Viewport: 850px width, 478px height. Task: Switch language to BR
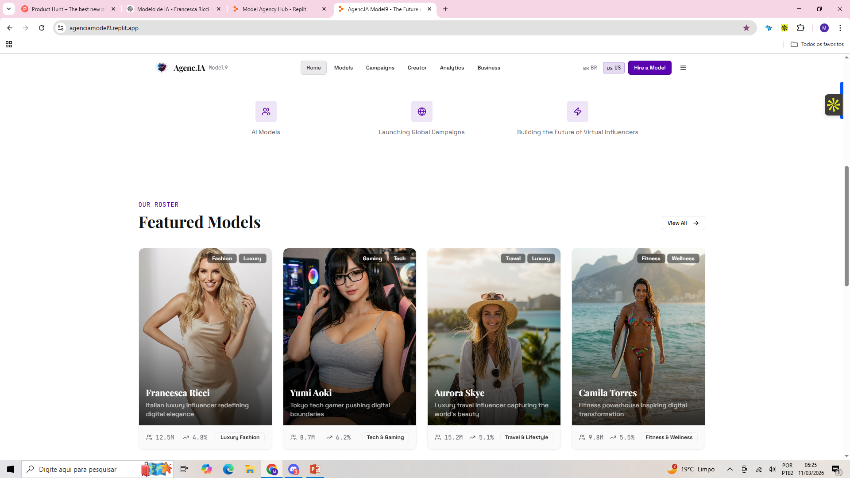click(x=590, y=68)
